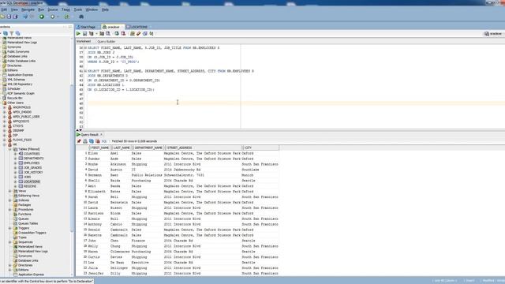The width and height of the screenshot is (505, 284).
Task: Expand the DEPARTMENTS table node
Action: [x=15, y=159]
